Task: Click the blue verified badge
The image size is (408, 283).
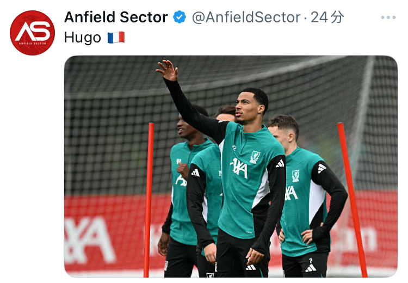Action: pos(180,17)
